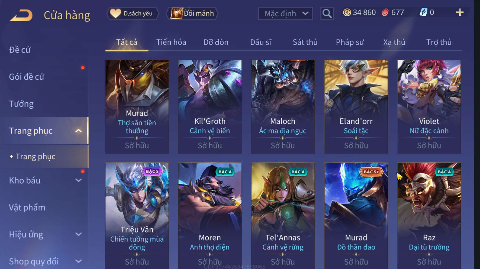Open the Mặc định sort dropdown
The height and width of the screenshot is (269, 480).
(285, 14)
